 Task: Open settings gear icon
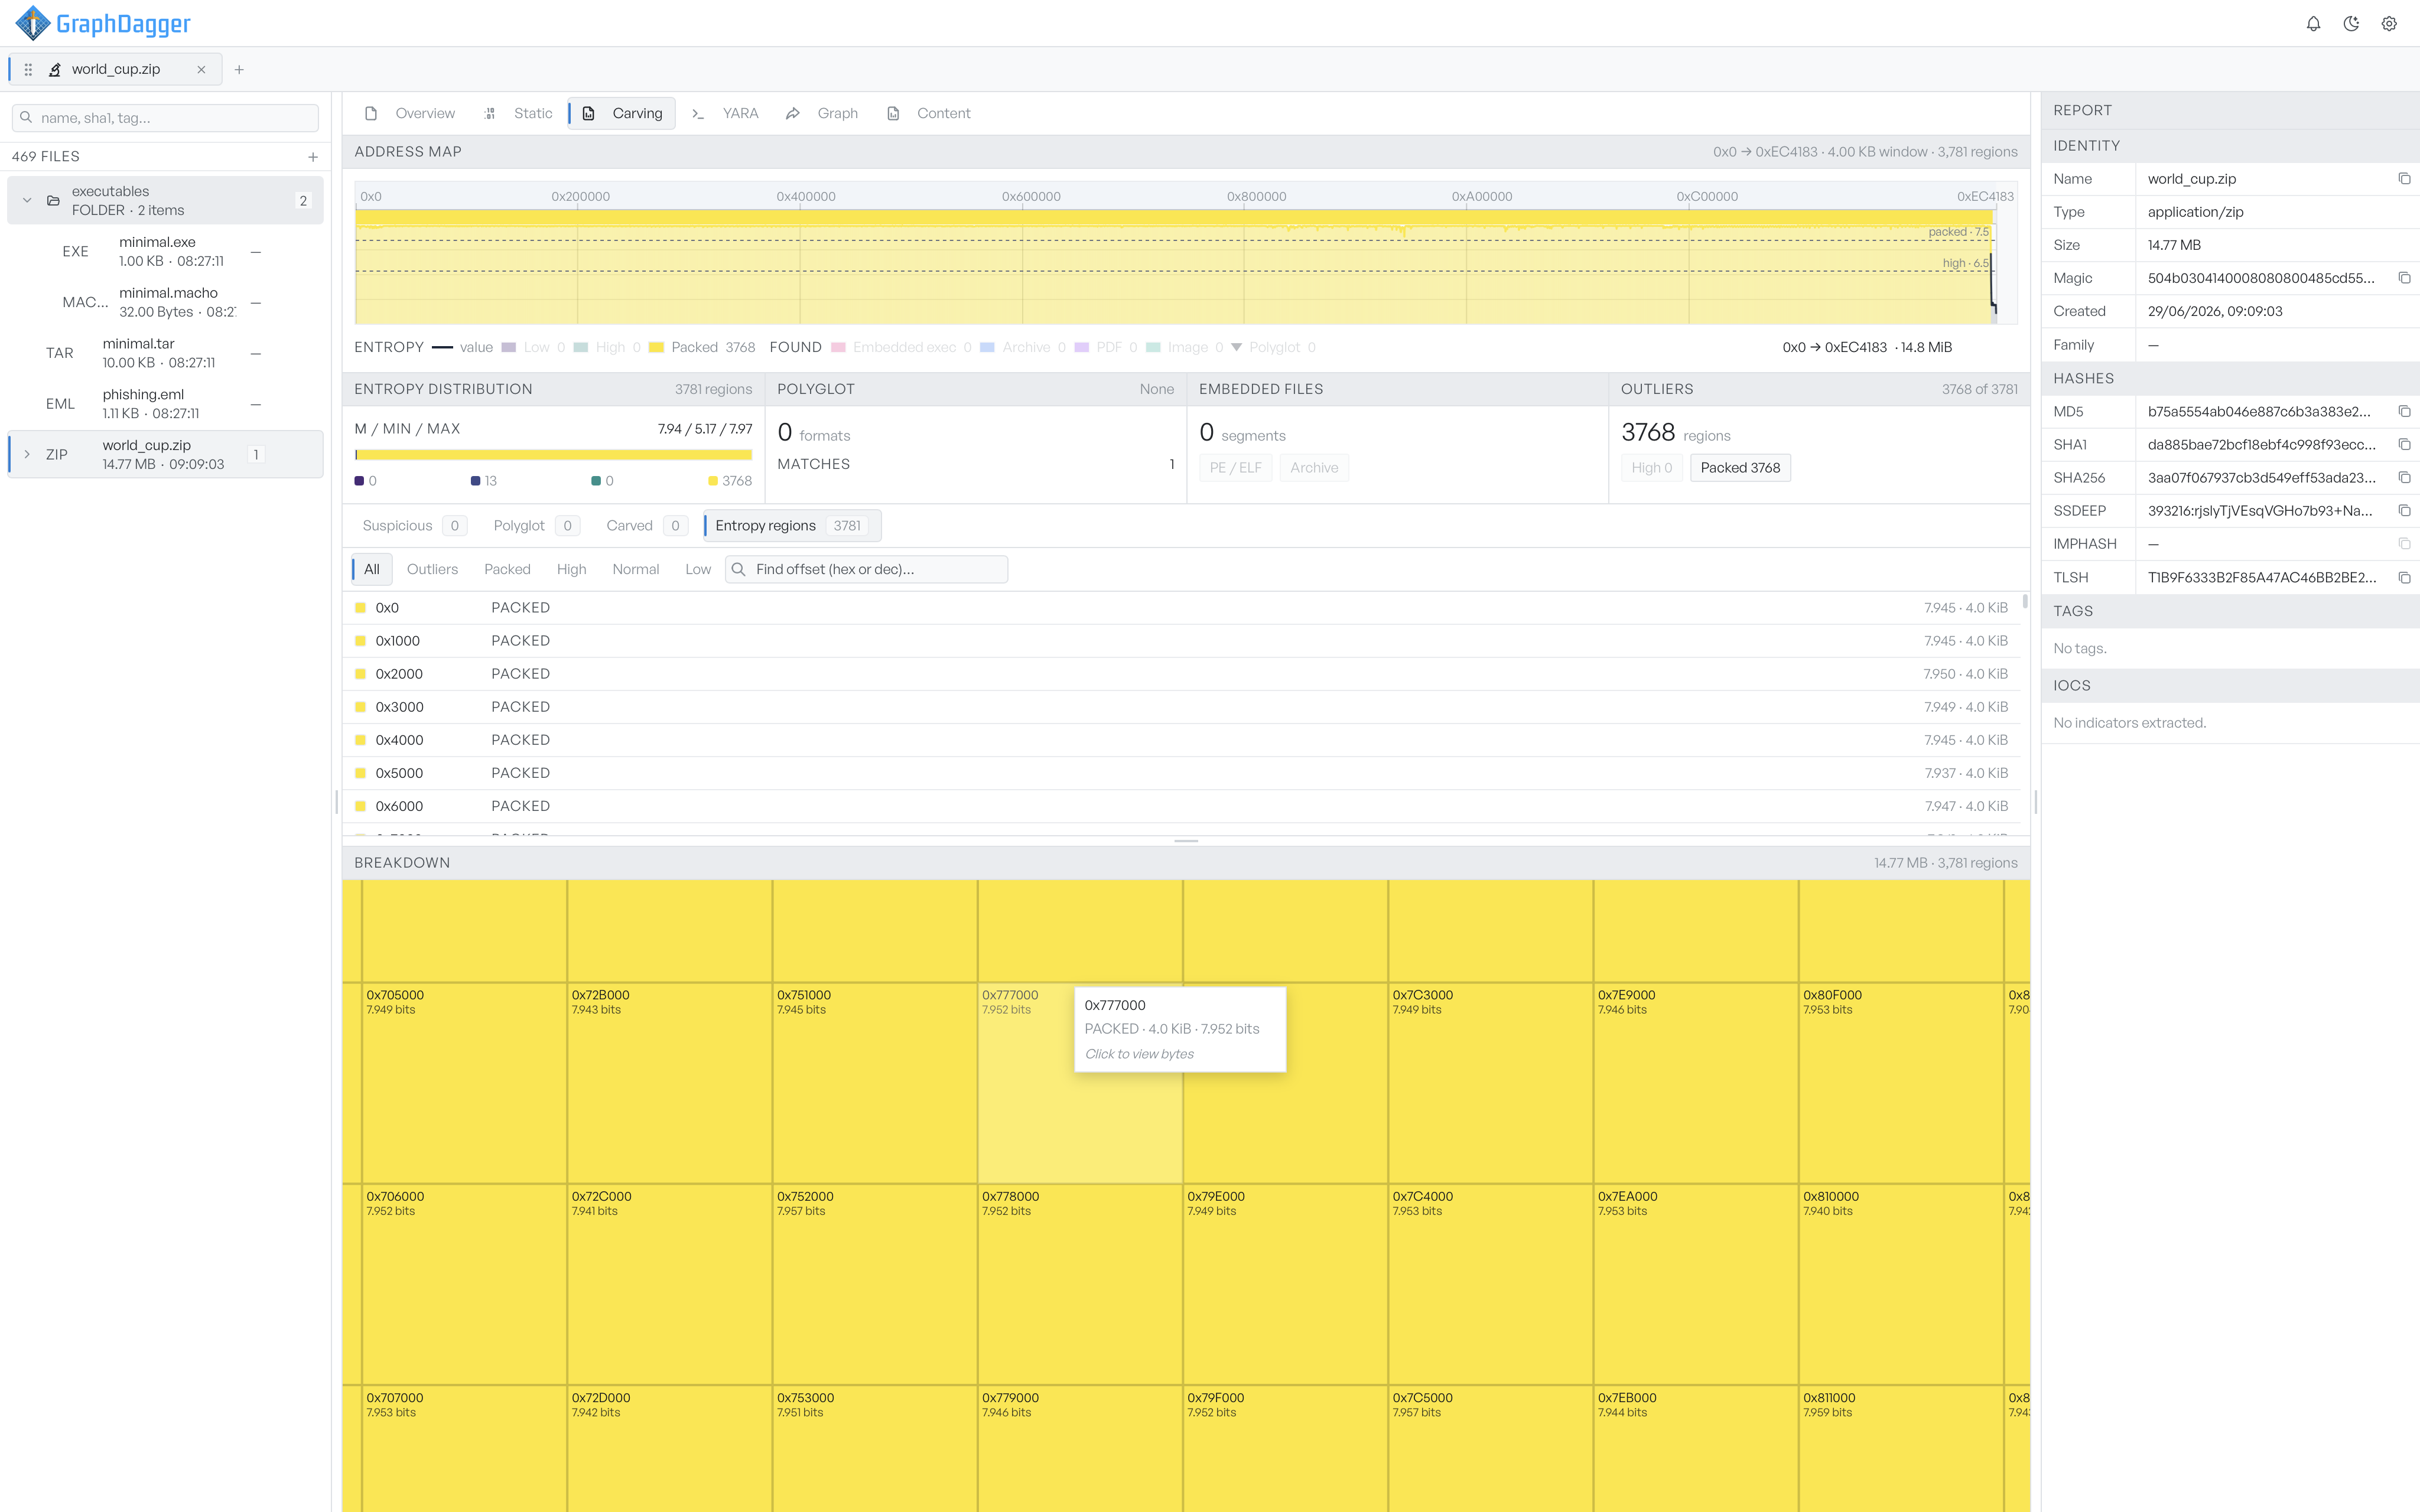2389,24
